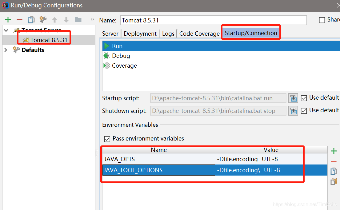Viewport: 340px width, 210px height.
Task: Remove environment variable with red minus
Action: 334,161
